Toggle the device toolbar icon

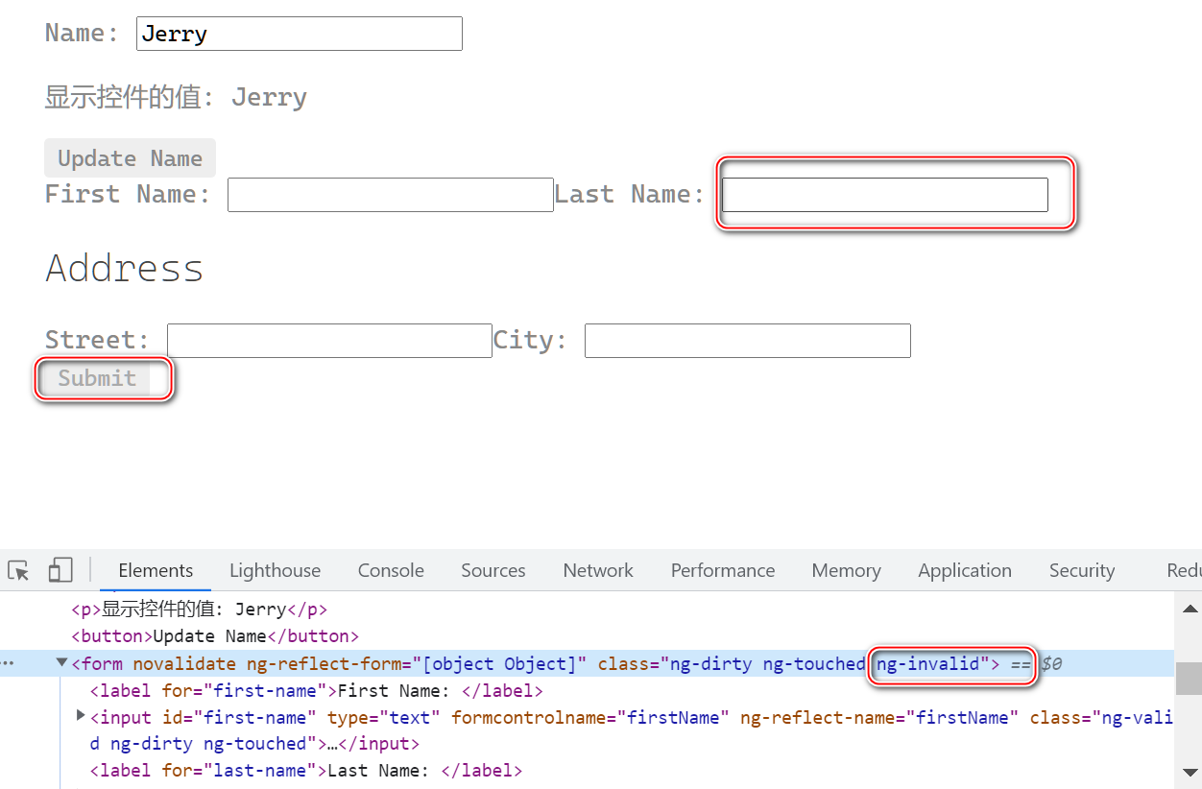point(60,570)
